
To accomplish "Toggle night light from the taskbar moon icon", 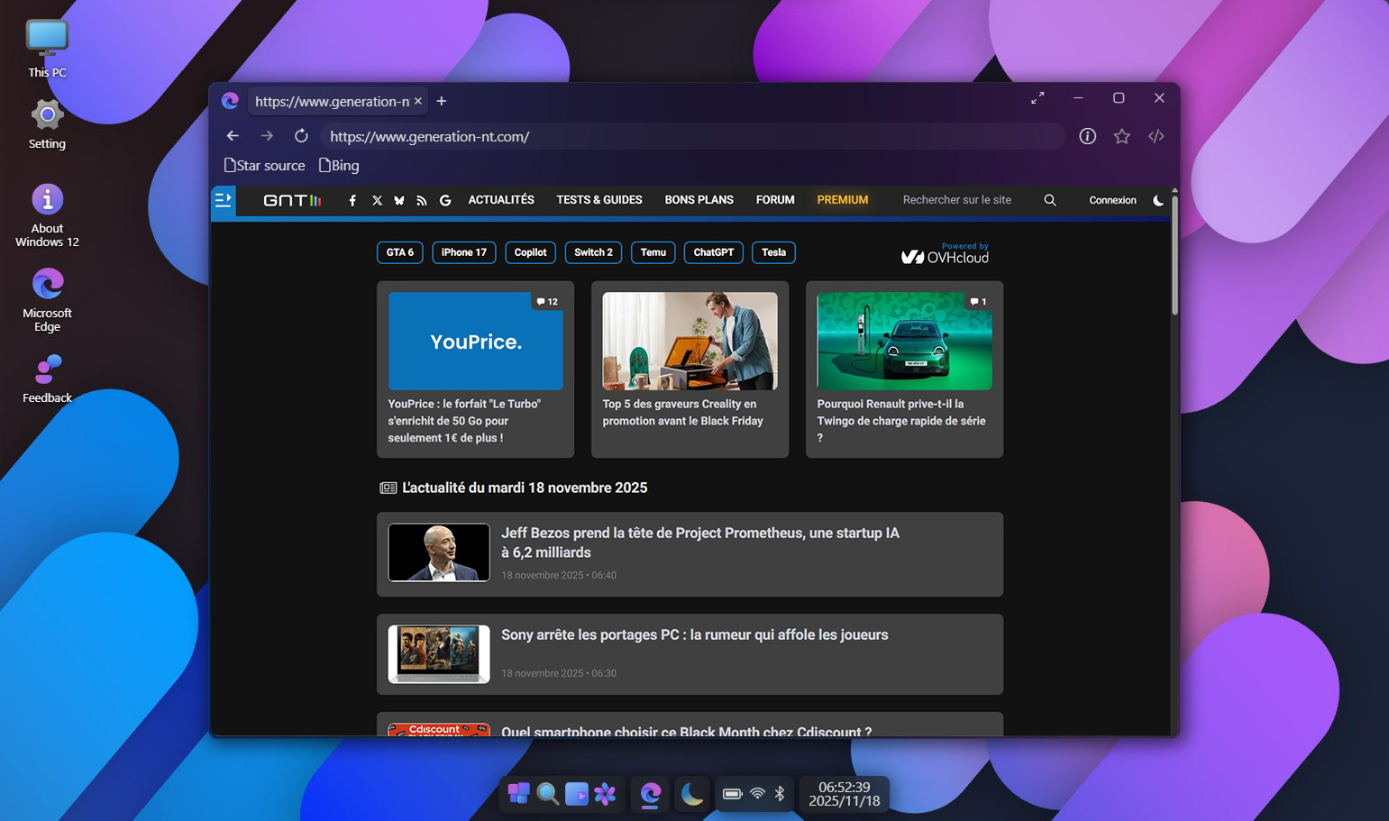I will (691, 794).
